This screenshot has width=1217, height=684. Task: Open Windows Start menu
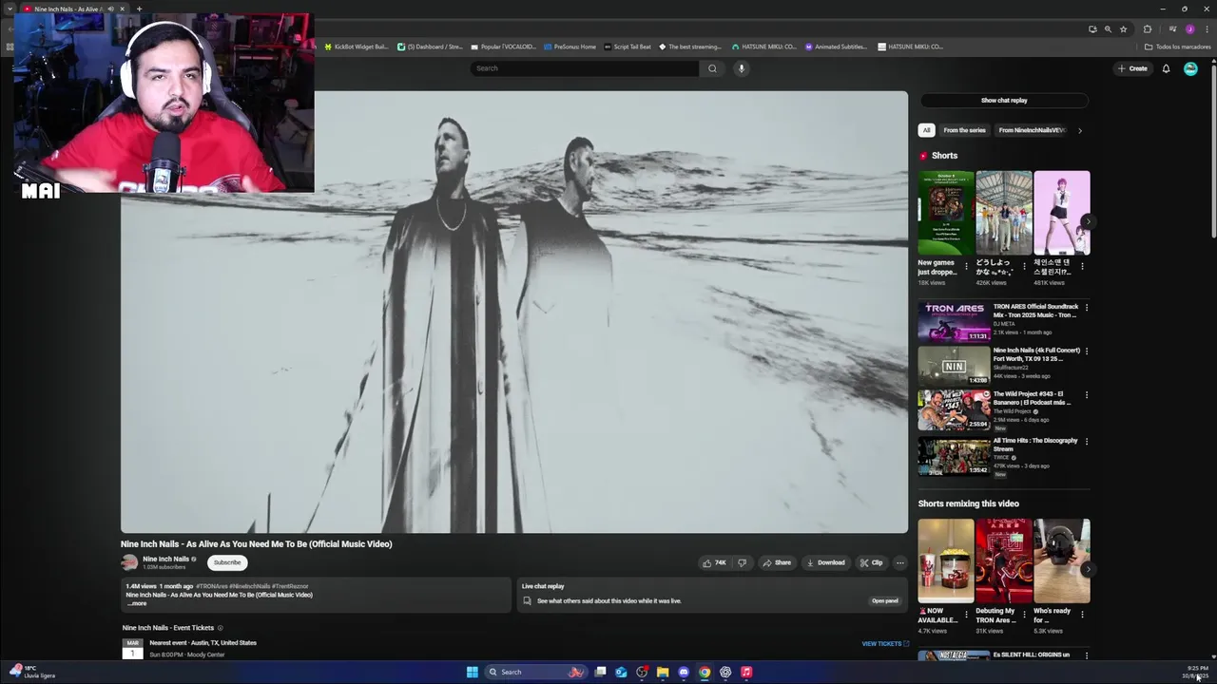point(473,672)
